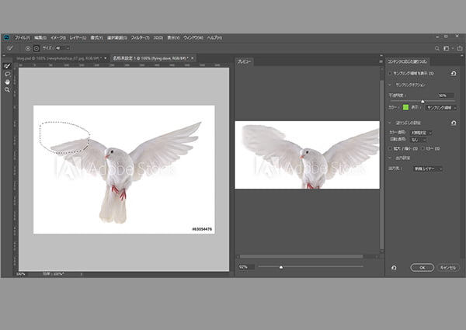
Task: Reset fill settings with the reset icon
Action: coord(454,123)
